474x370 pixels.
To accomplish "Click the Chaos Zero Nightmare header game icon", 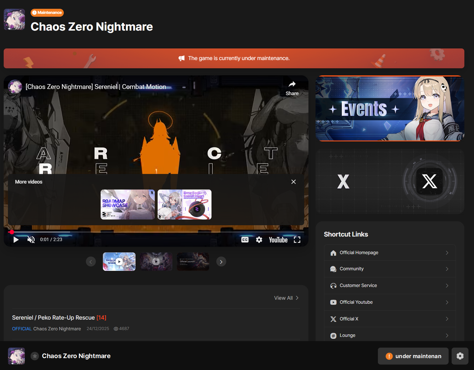I will 14,20.
